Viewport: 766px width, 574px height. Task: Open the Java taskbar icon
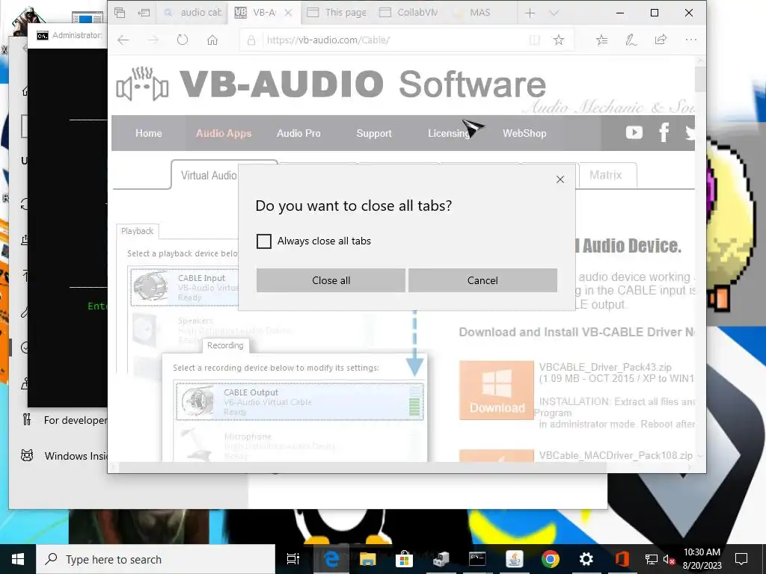(514, 559)
